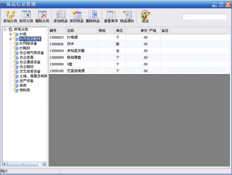Click the folder icon beside 杂类
This screenshot has width=232, height=175.
tap(16, 86)
